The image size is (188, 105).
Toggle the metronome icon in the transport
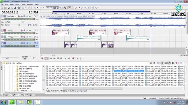point(78,58)
